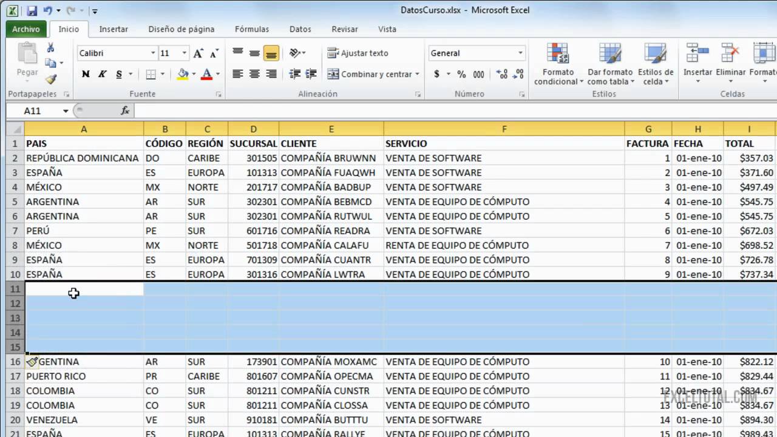777x437 pixels.
Task: Click the Cut scissors icon
Action: (x=51, y=48)
